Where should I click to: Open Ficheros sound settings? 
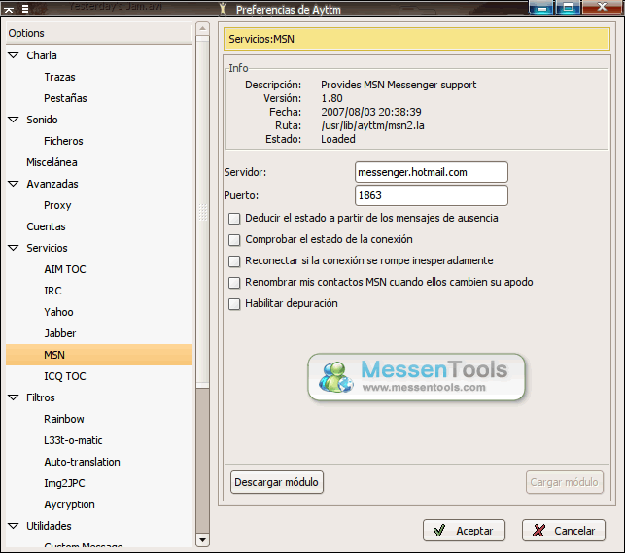63,141
